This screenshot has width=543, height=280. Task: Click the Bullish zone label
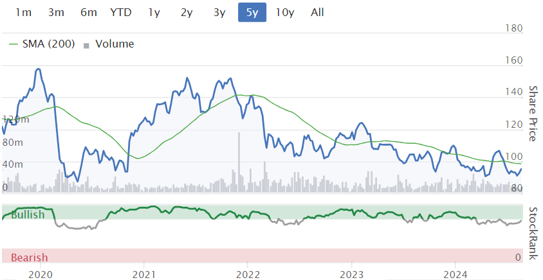(28, 214)
